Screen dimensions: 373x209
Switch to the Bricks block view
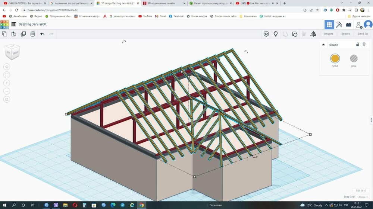[349, 25]
